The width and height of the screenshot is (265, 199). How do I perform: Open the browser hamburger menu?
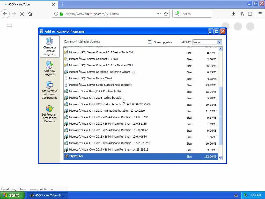pyautogui.click(x=260, y=14)
